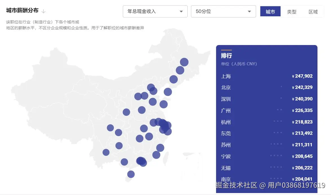Switch to the 类型 tab
Viewport: 331px width, 195px height.
click(x=292, y=12)
